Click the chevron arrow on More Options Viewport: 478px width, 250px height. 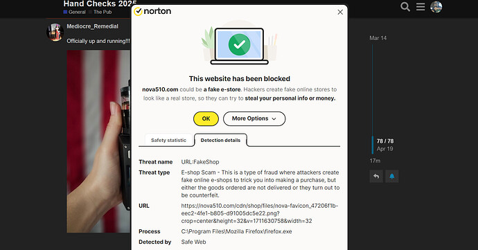pyautogui.click(x=274, y=119)
